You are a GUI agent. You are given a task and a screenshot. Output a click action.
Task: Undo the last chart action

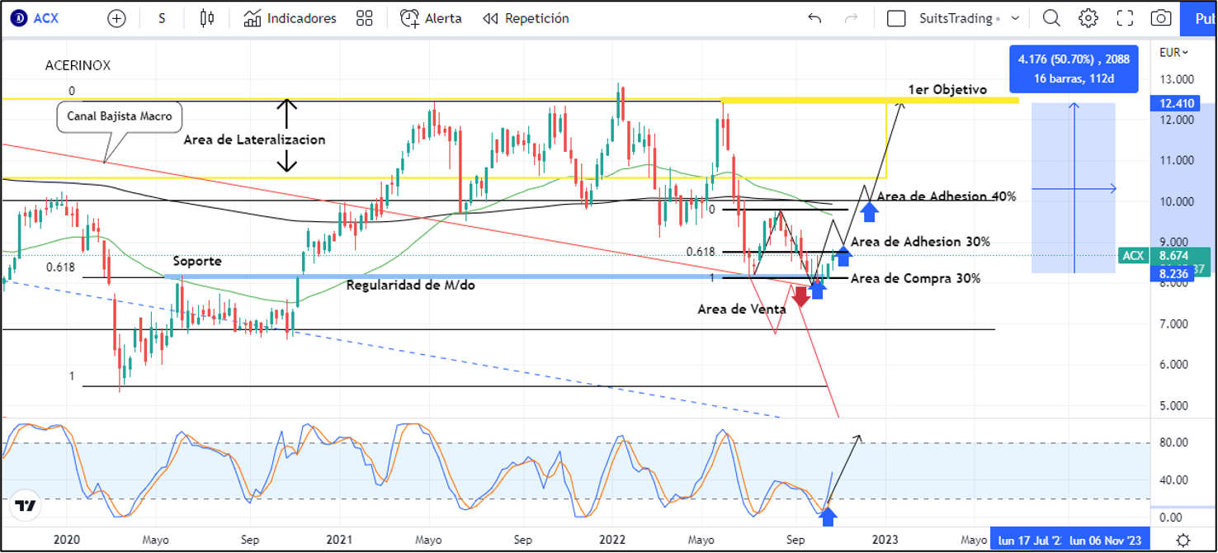814,18
